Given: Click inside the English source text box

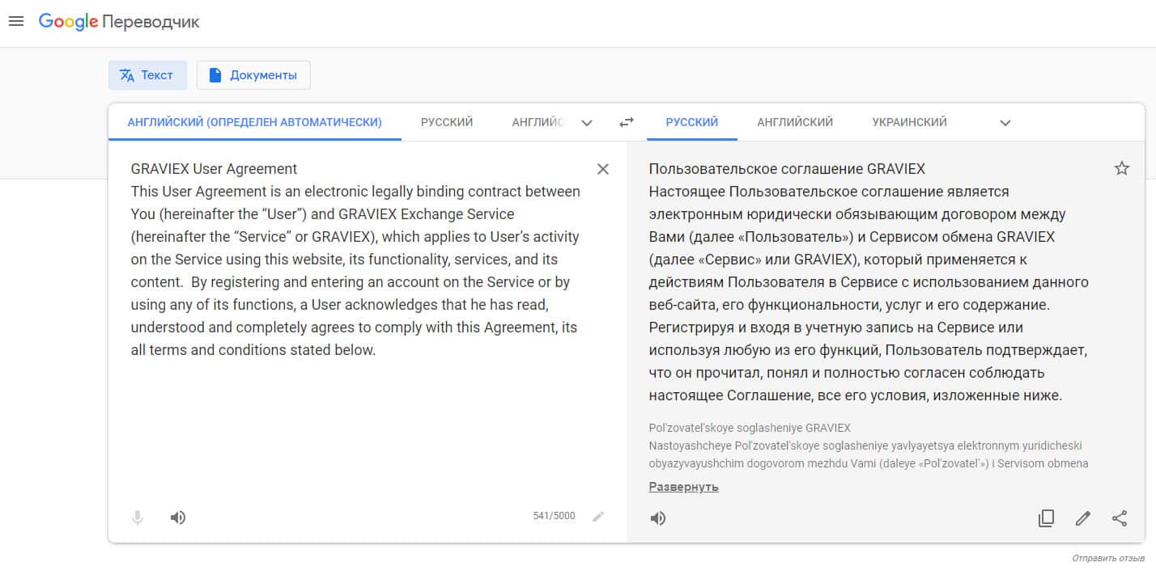Looking at the screenshot, I should [x=356, y=404].
